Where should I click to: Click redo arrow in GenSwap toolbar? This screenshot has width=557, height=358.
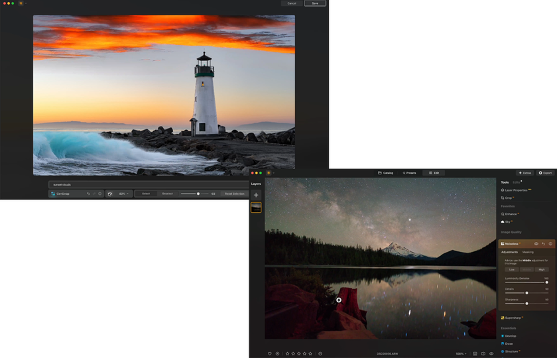tap(94, 194)
